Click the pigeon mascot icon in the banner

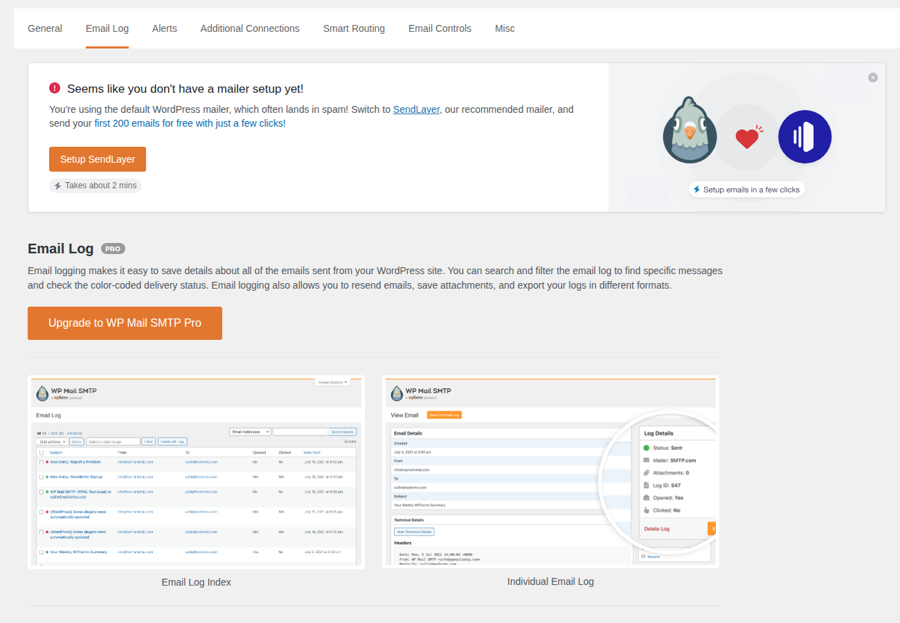click(690, 130)
